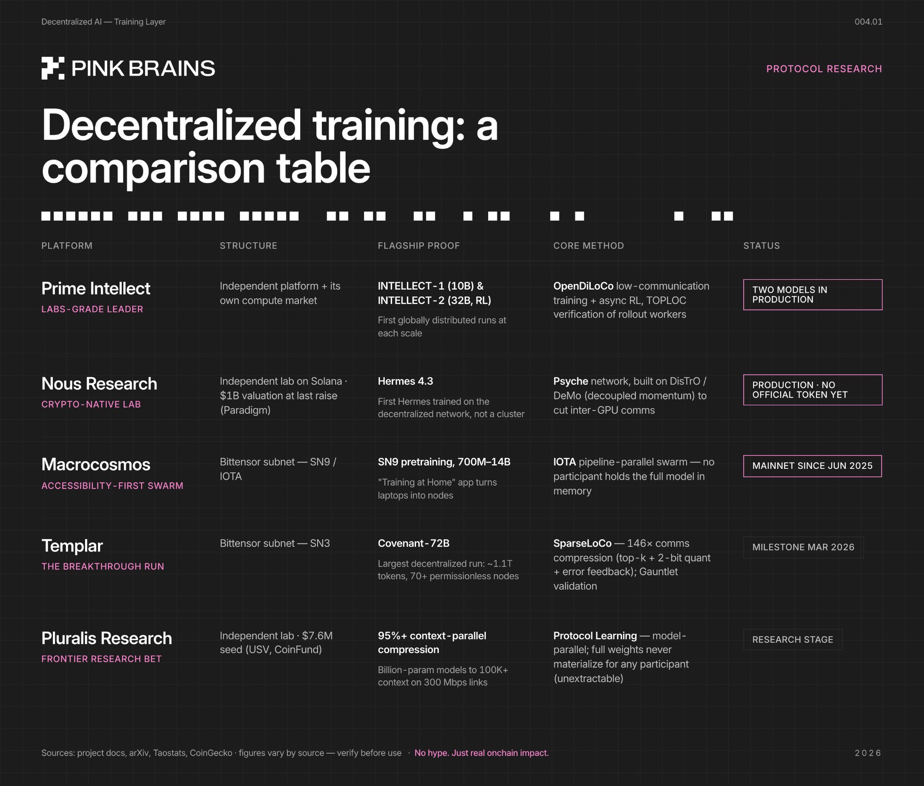Select the PROTOCOL RESEARCH label
Image resolution: width=924 pixels, height=786 pixels.
pos(824,69)
